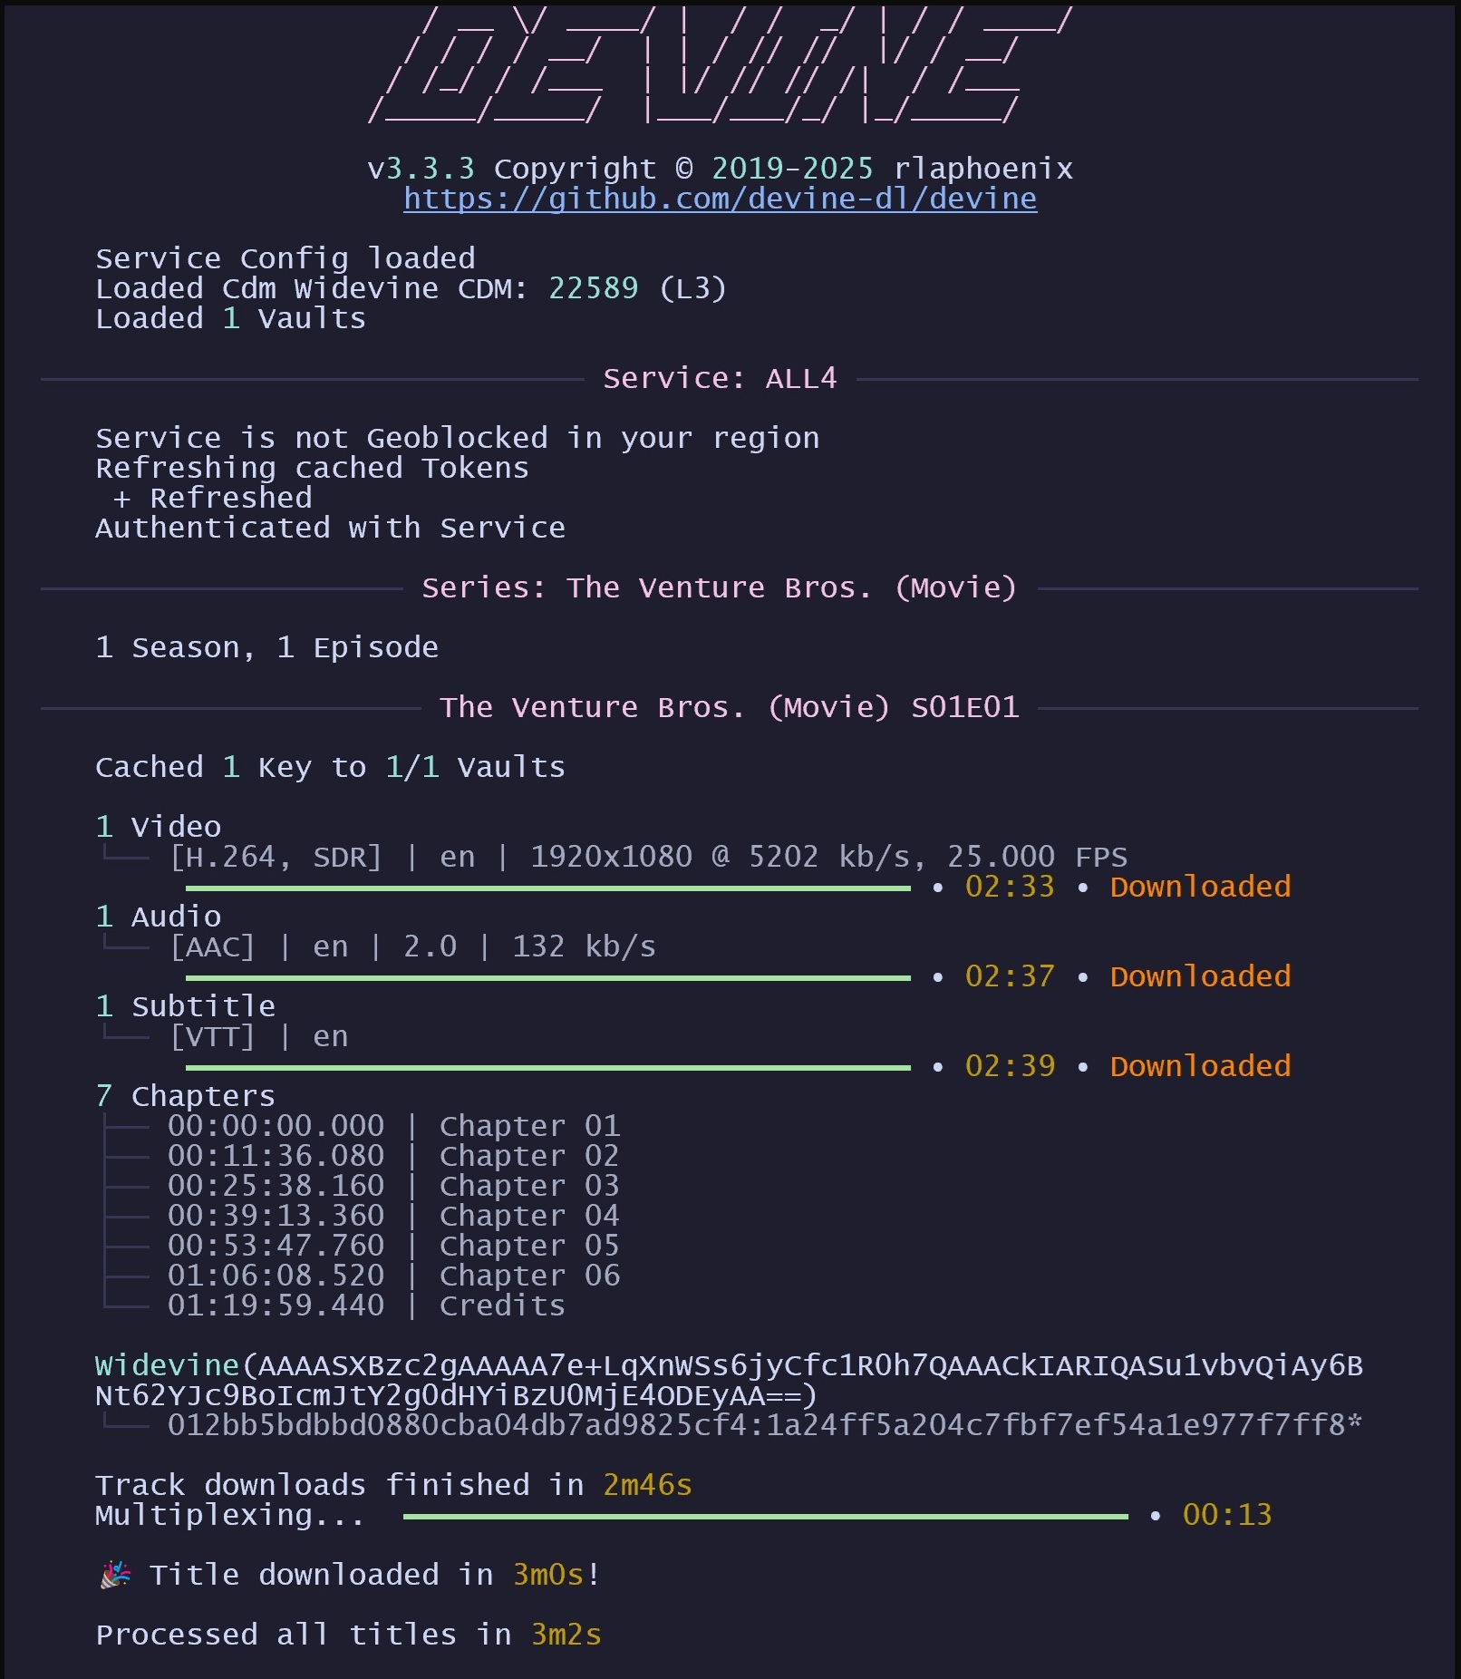Click the Downloaded status beside video track
Screen dimensions: 1461x1679
(x=1200, y=887)
